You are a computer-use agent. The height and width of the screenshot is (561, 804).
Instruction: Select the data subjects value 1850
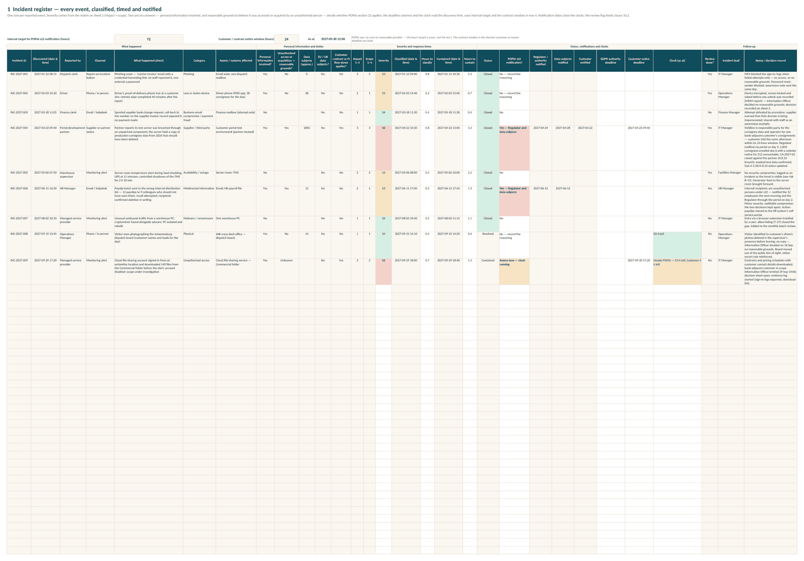click(x=307, y=148)
